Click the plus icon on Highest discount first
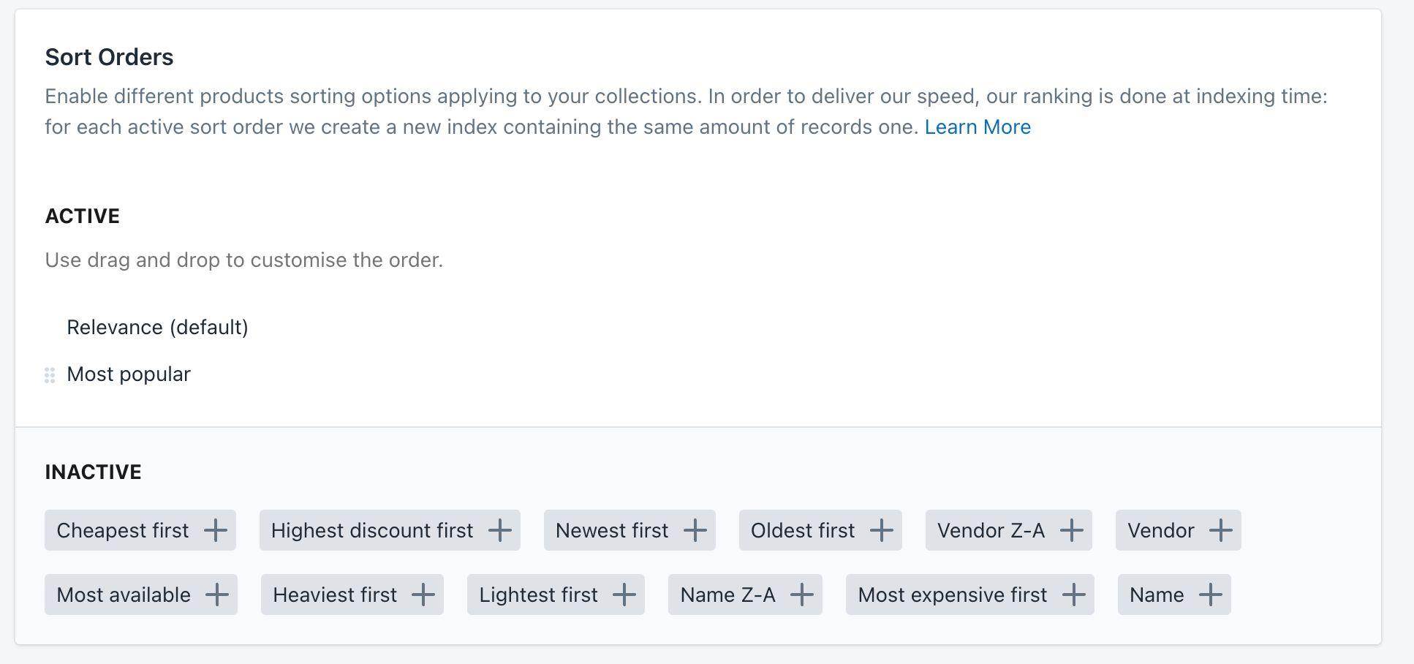 point(500,530)
